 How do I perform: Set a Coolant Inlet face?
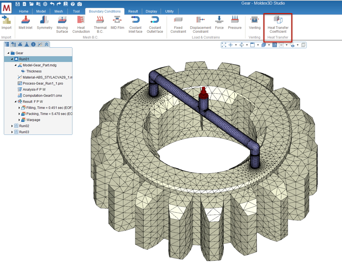[x=135, y=24]
